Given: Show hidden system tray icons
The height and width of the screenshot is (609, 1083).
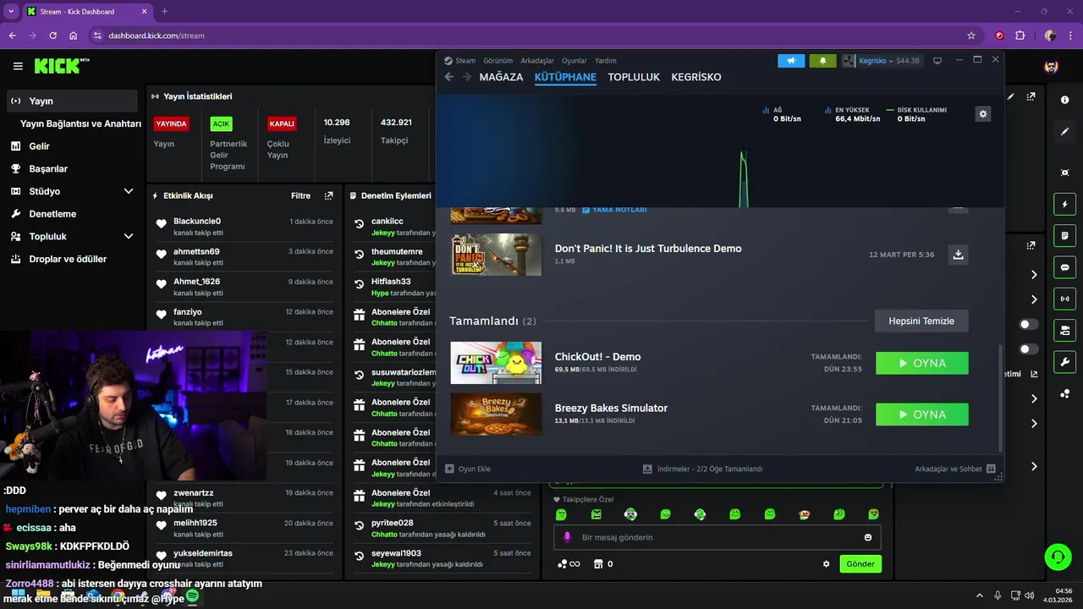Looking at the screenshot, I should pos(980,595).
